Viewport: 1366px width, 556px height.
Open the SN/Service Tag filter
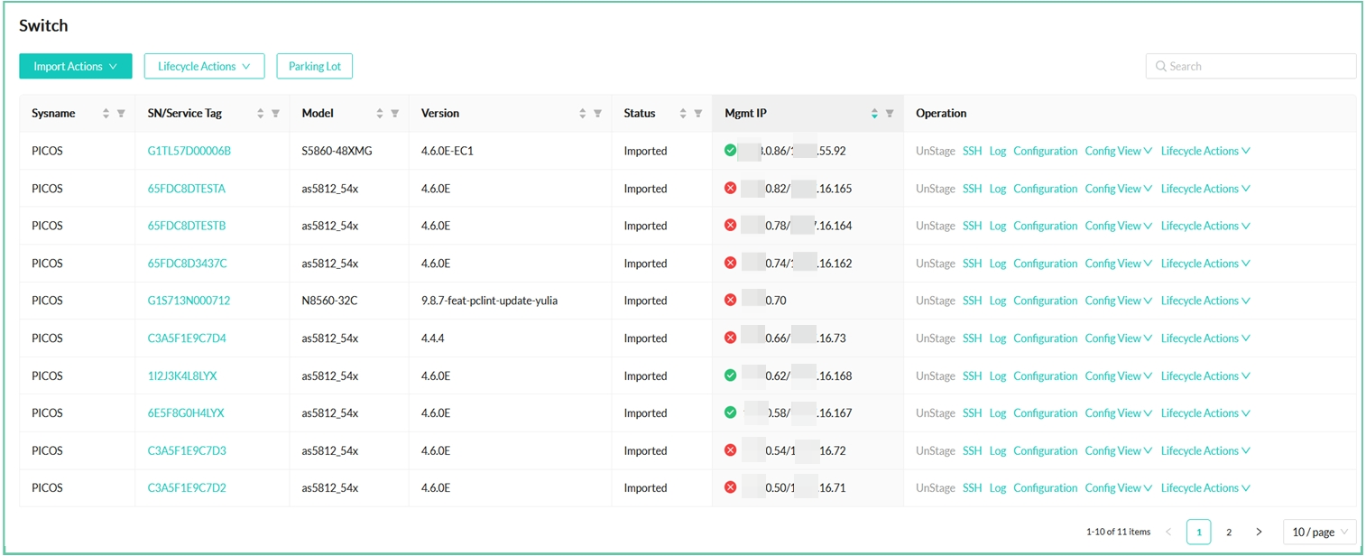(x=275, y=114)
